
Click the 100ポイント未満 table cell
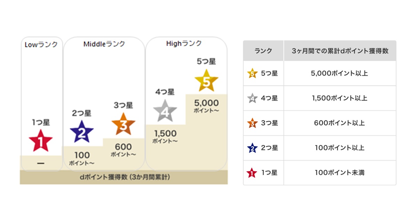tap(340, 173)
